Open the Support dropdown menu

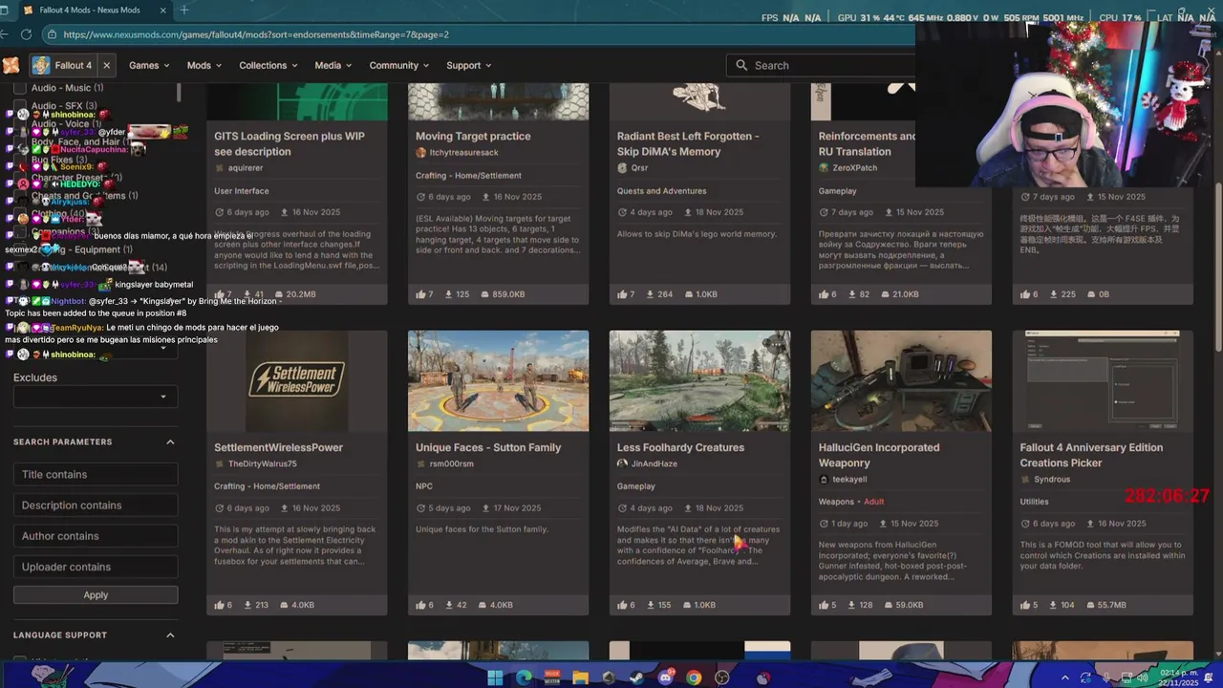pos(469,65)
